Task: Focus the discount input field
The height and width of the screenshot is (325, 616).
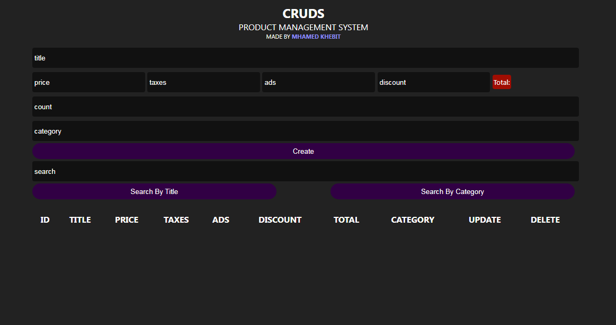Action: coord(433,82)
